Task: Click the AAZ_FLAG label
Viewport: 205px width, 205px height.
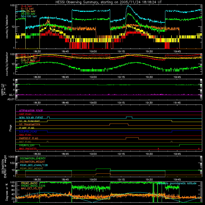Action: coord(25,142)
